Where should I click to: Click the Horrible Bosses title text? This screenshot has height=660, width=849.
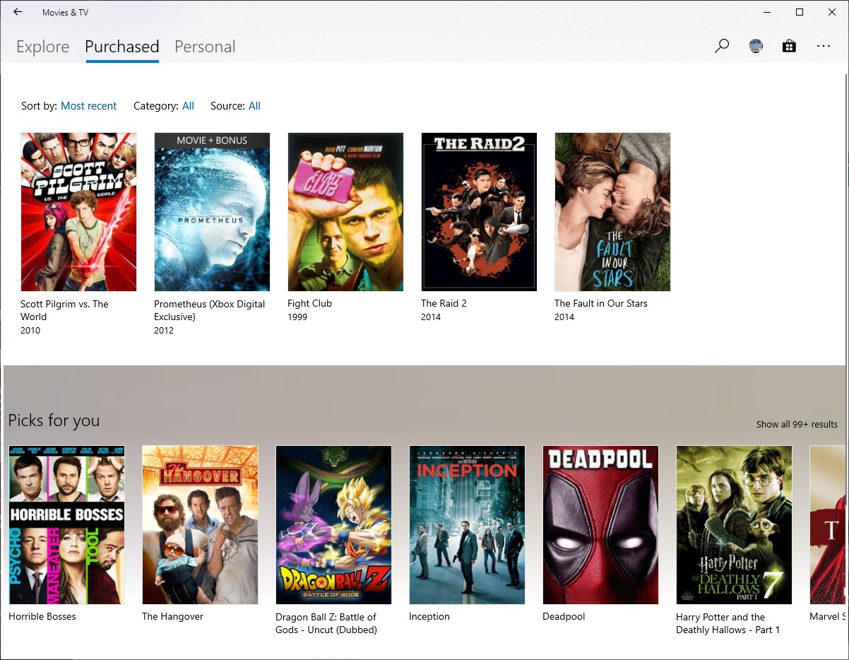42,616
